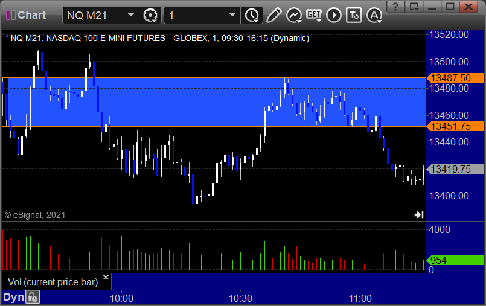Viewport: 486px width, 306px height.
Task: Click the 13520.00 price axis label
Action: point(449,34)
